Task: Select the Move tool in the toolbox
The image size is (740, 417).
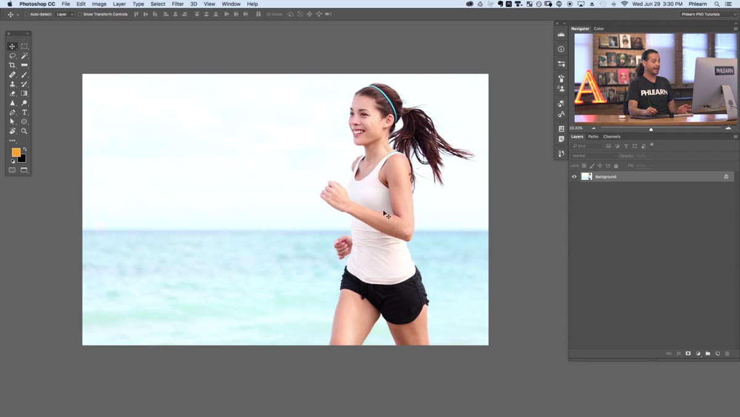Action: point(12,46)
